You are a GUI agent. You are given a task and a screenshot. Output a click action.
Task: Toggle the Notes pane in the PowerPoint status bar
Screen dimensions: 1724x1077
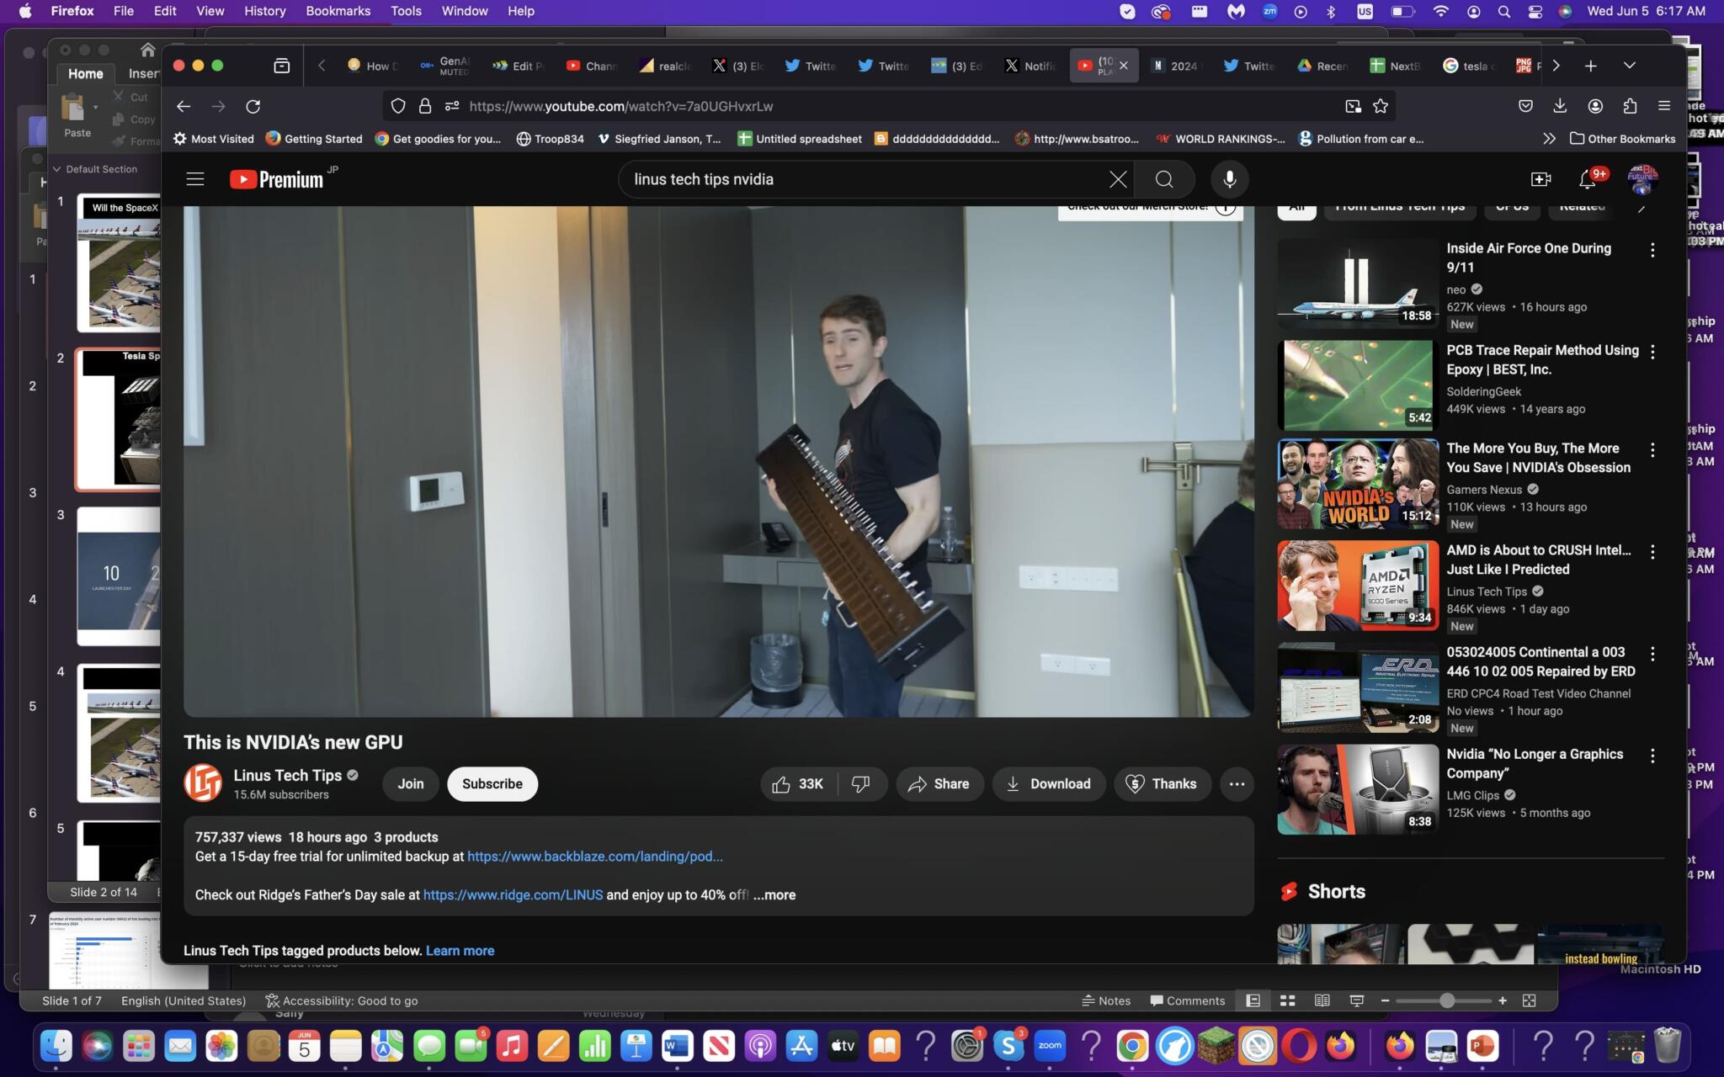coord(1105,1000)
